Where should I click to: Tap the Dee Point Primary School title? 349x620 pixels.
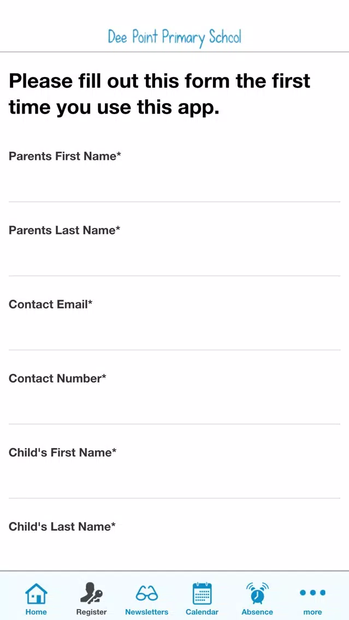click(175, 38)
